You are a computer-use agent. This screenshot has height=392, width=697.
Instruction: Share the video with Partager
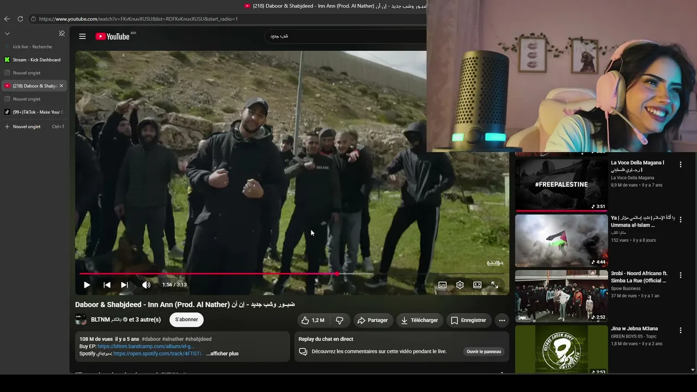tap(372, 320)
